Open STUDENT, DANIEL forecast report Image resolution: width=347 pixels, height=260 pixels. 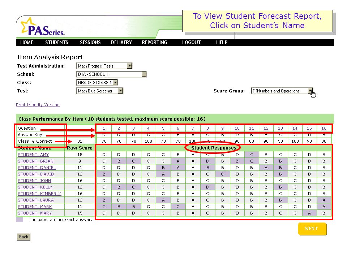pyautogui.click(x=37, y=168)
